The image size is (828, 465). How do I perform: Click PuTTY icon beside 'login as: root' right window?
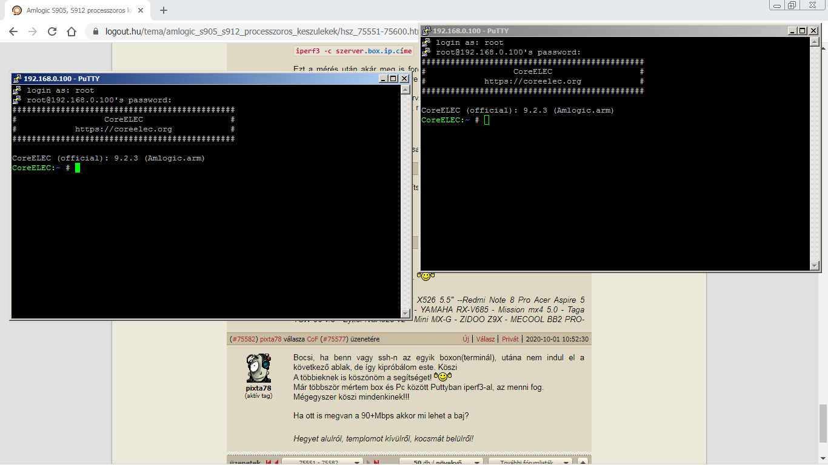[427, 42]
